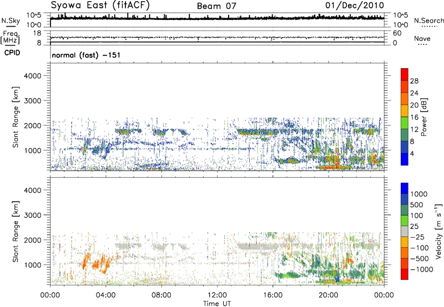Click the 'Velocity [m s-1]' colorbar title
Image resolution: width=444 pixels, height=307 pixels.
point(438,231)
